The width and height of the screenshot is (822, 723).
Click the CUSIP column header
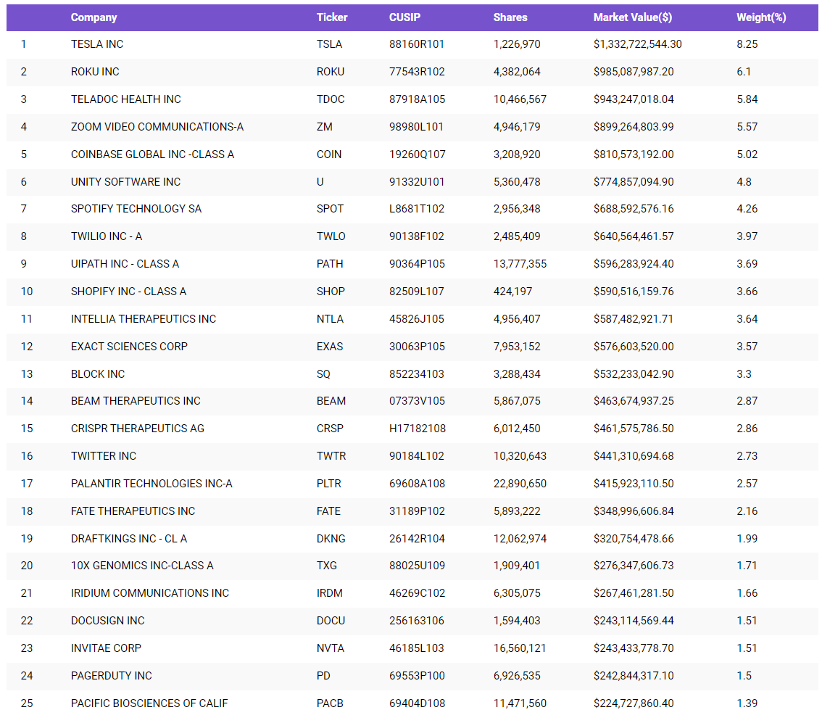[404, 17]
